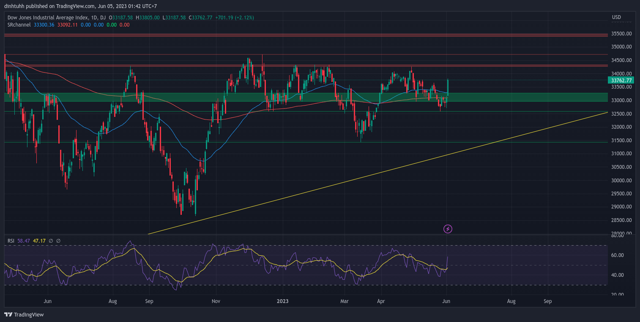Click the red 0.00 SRchannel value
Image resolution: width=640 pixels, height=322 pixels.
[125, 25]
